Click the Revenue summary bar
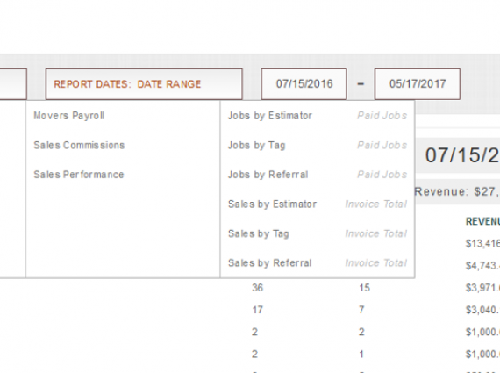Screen dimensions: 500x373 pos(457,191)
